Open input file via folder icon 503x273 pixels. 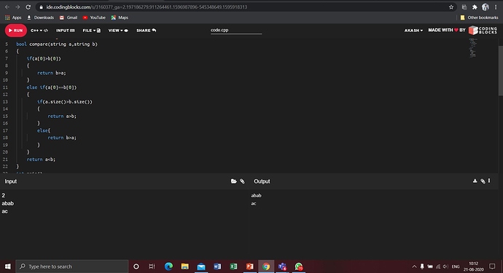click(x=234, y=181)
